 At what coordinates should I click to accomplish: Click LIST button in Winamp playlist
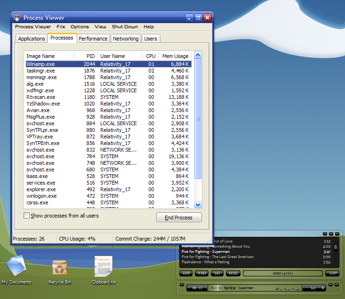click(x=333, y=273)
